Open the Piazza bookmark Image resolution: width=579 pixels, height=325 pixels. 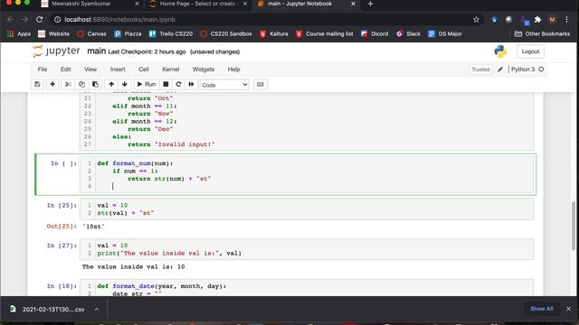click(x=128, y=34)
